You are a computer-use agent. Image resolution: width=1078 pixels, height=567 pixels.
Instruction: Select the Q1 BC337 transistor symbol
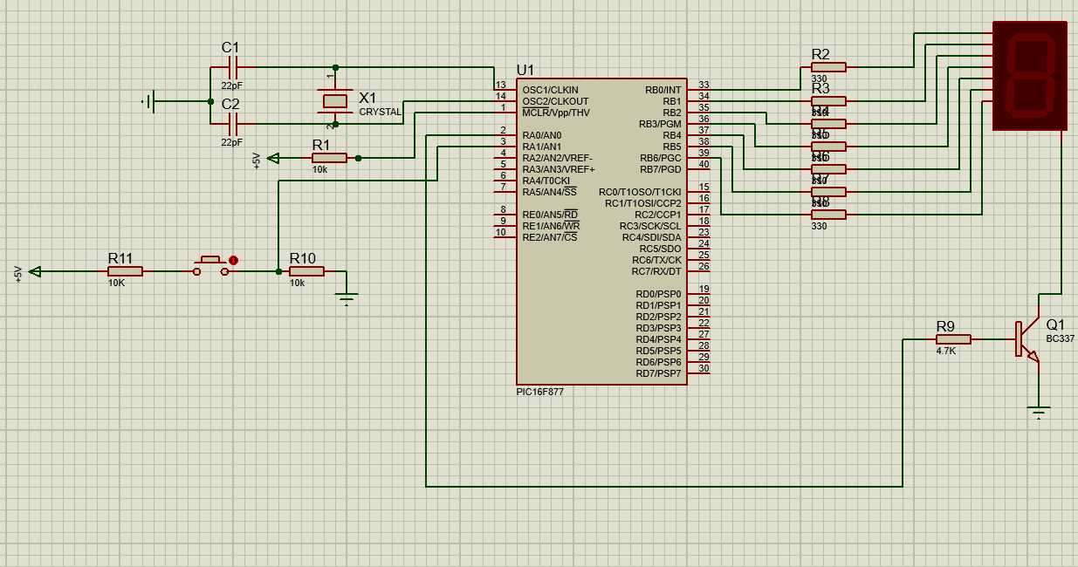(1027, 339)
